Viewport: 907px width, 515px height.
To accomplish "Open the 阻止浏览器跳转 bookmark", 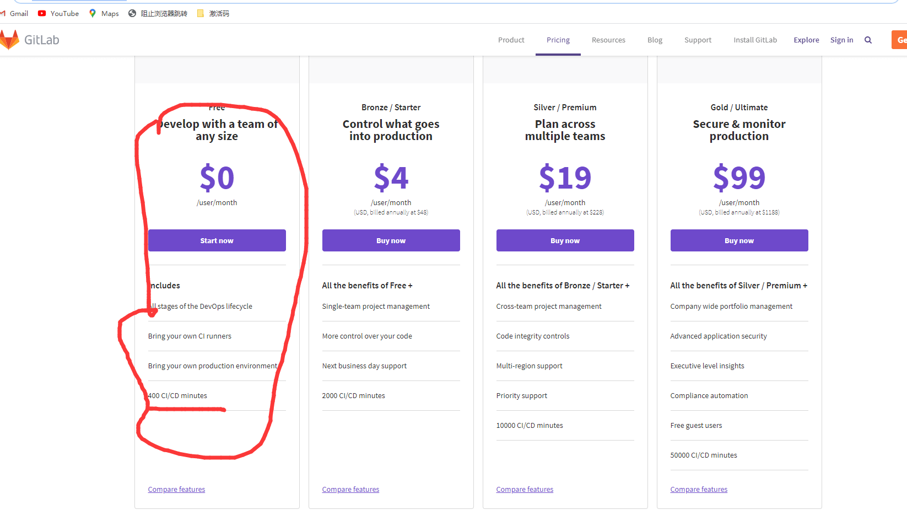I will click(x=158, y=13).
